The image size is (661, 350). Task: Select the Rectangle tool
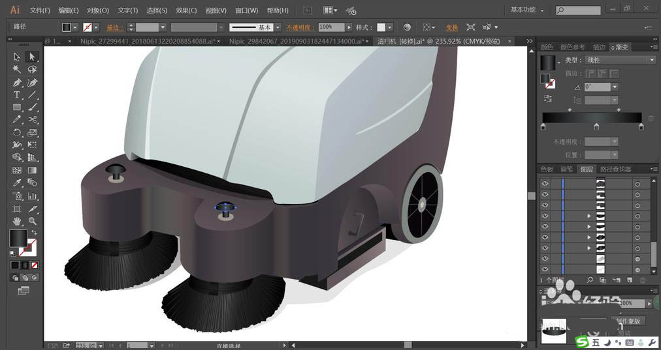click(16, 108)
